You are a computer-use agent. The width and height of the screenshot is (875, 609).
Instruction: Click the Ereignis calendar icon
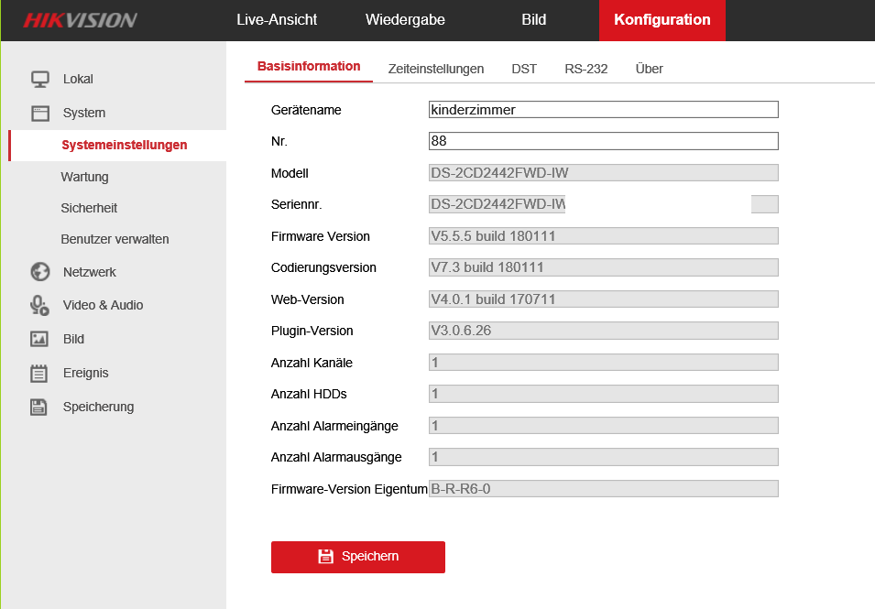pos(39,373)
